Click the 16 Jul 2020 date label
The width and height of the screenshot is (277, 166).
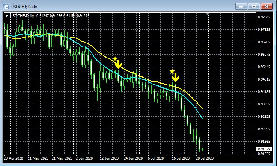point(181,158)
